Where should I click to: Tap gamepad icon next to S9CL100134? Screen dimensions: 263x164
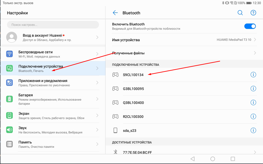point(115,75)
